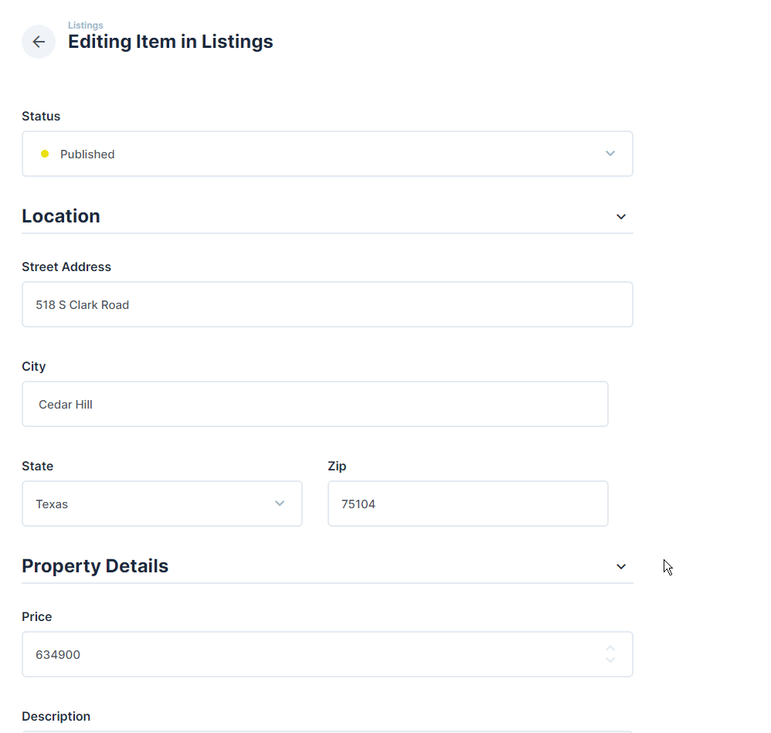The height and width of the screenshot is (733, 771).
Task: Focus the Price field showing 634900
Action: pyautogui.click(x=328, y=654)
